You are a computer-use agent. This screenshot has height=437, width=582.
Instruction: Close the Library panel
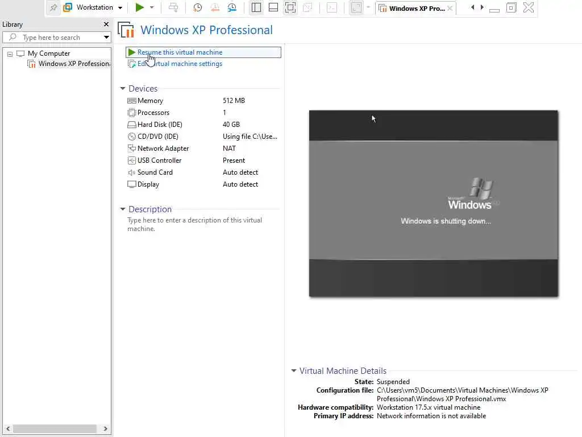tap(106, 24)
